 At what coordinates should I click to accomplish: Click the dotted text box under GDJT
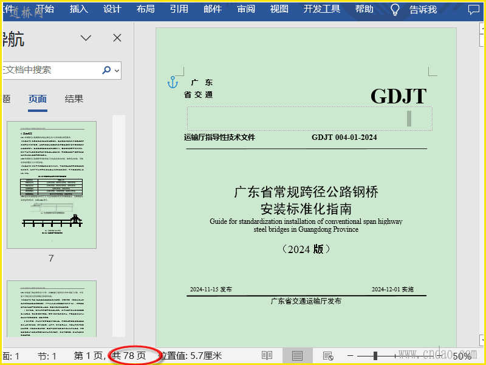point(310,119)
